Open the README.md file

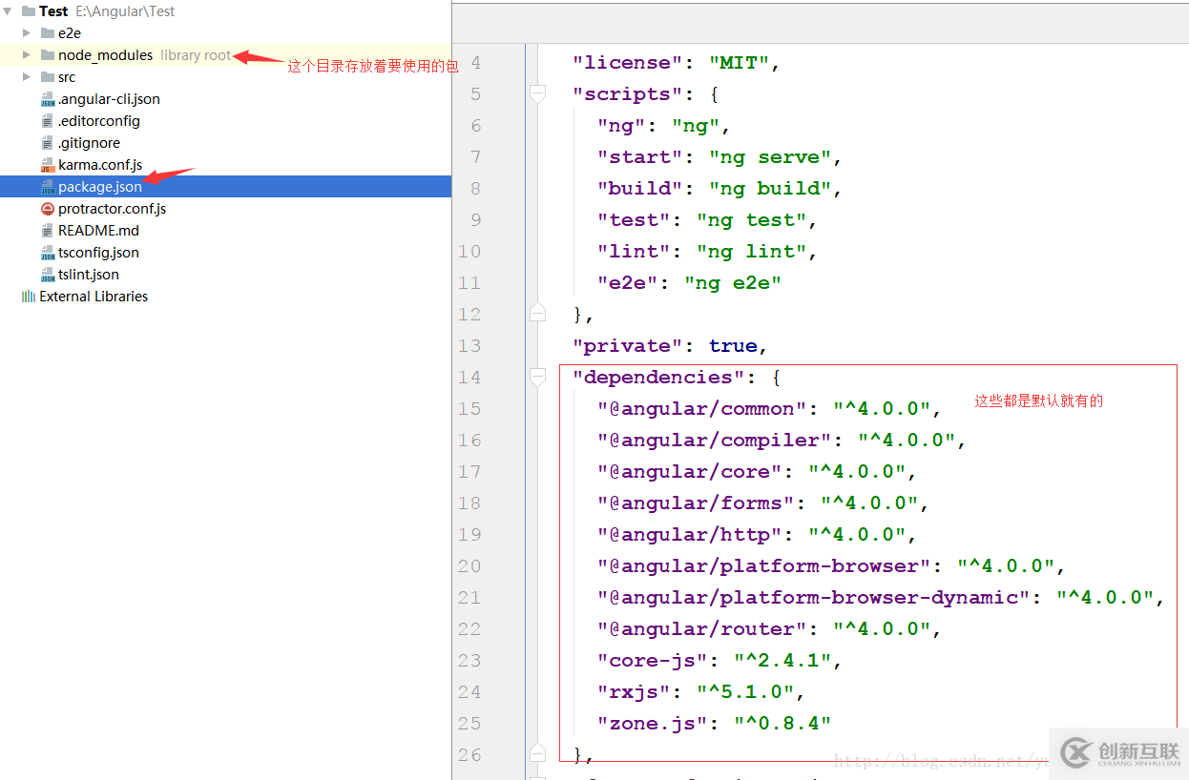tap(98, 231)
